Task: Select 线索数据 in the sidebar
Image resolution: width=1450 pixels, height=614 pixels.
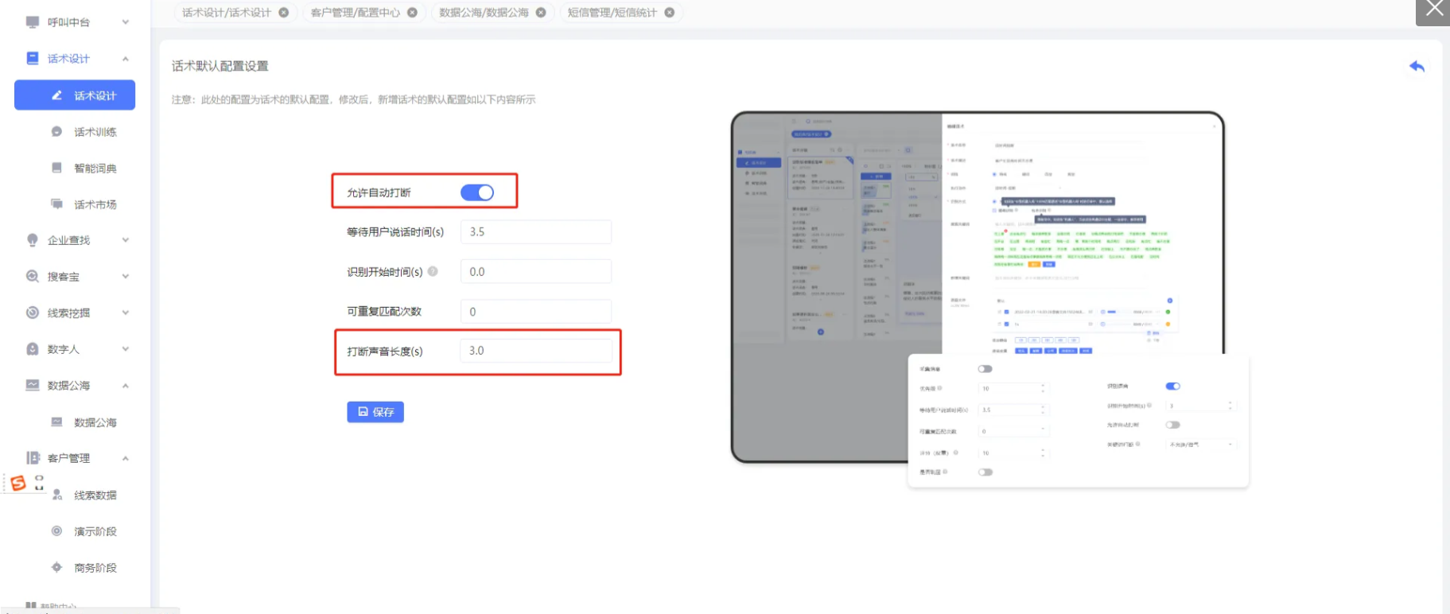Action: click(95, 495)
